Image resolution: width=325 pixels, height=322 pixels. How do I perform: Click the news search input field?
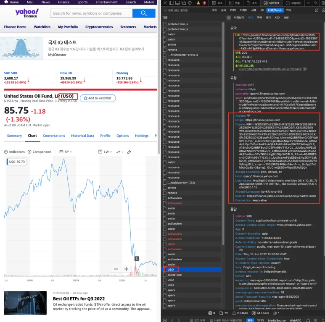point(91,13)
